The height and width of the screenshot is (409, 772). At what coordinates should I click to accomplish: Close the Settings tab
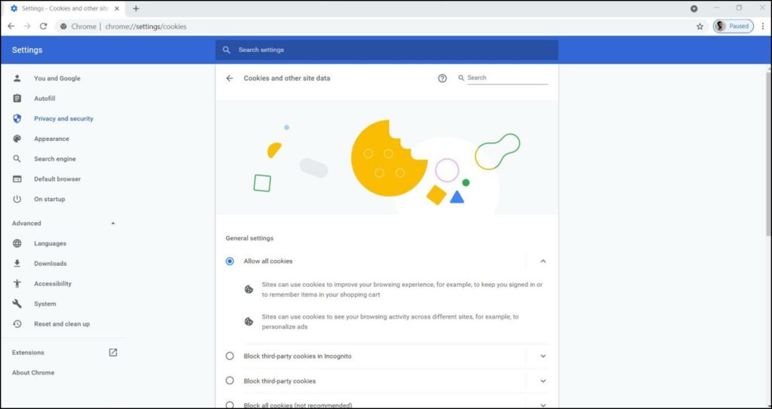click(117, 8)
